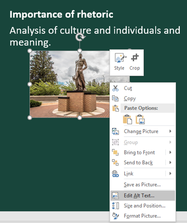This screenshot has height=223, width=187.
Task: Expand the Send to Back submenu arrow
Action: 170,163
